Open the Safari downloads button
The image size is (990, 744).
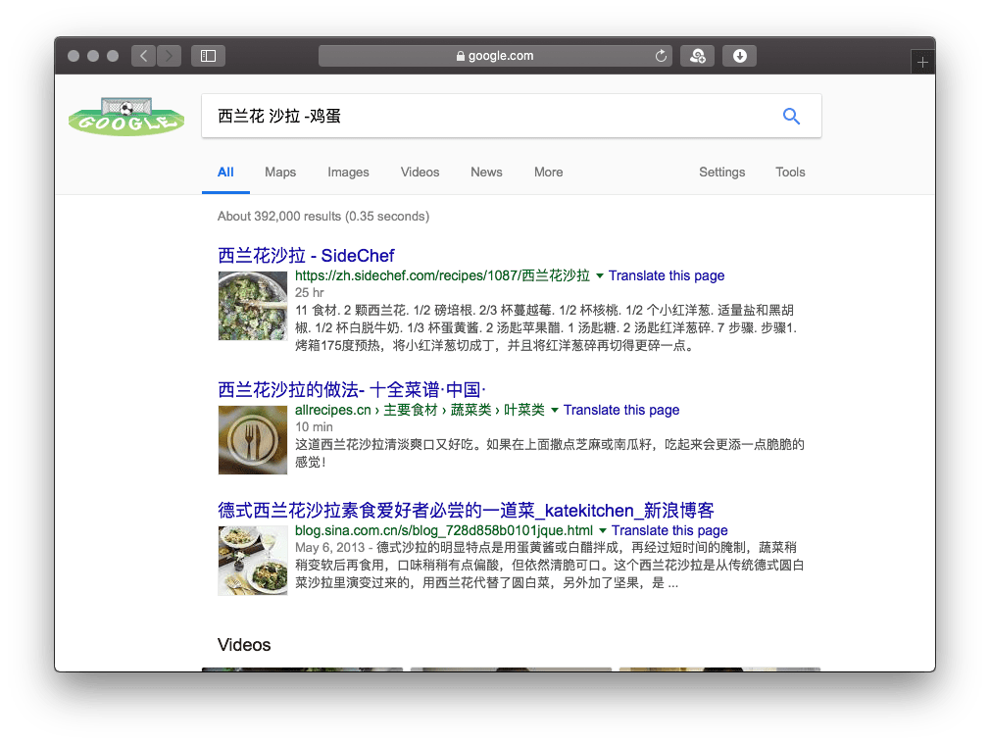740,56
